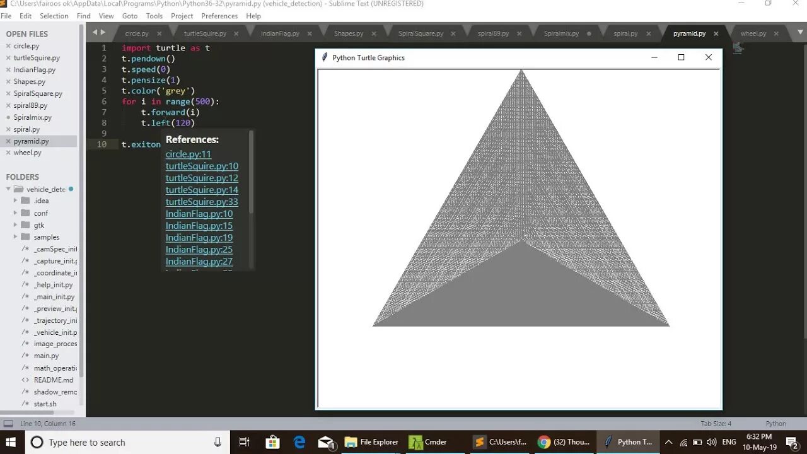Image resolution: width=807 pixels, height=454 pixels.
Task: Close SpiralSquare.py in the Open Files list
Action: (x=8, y=94)
